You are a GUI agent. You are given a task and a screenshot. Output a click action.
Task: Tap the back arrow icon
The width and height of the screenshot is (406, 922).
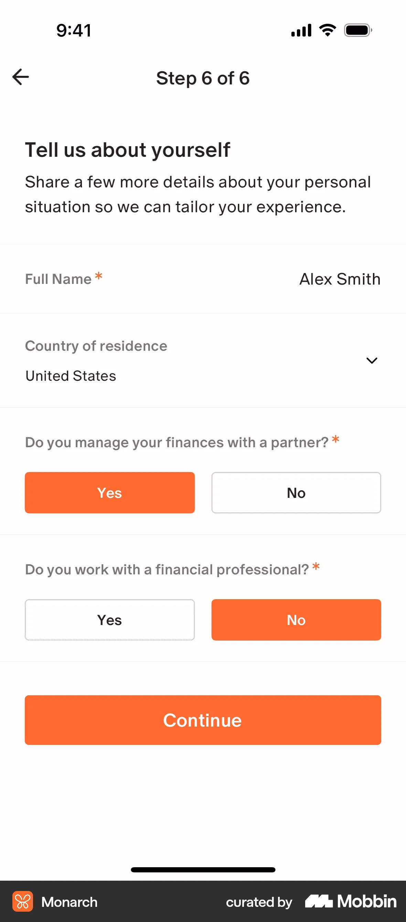20,76
